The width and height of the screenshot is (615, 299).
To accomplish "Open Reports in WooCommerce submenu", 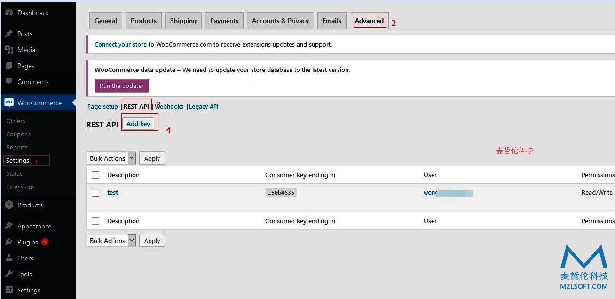I will (17, 147).
